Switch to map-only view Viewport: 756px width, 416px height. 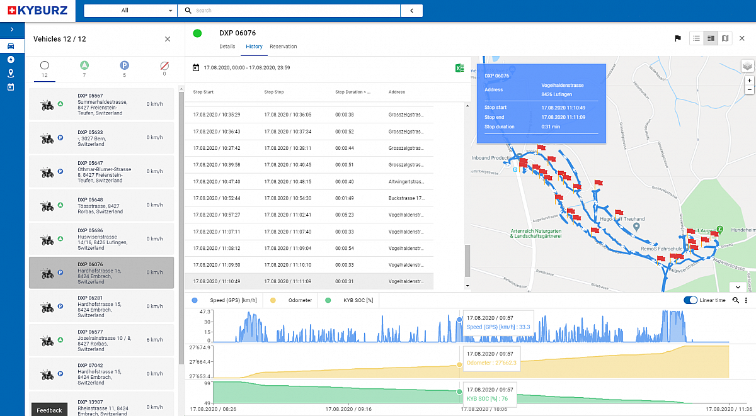coord(725,38)
